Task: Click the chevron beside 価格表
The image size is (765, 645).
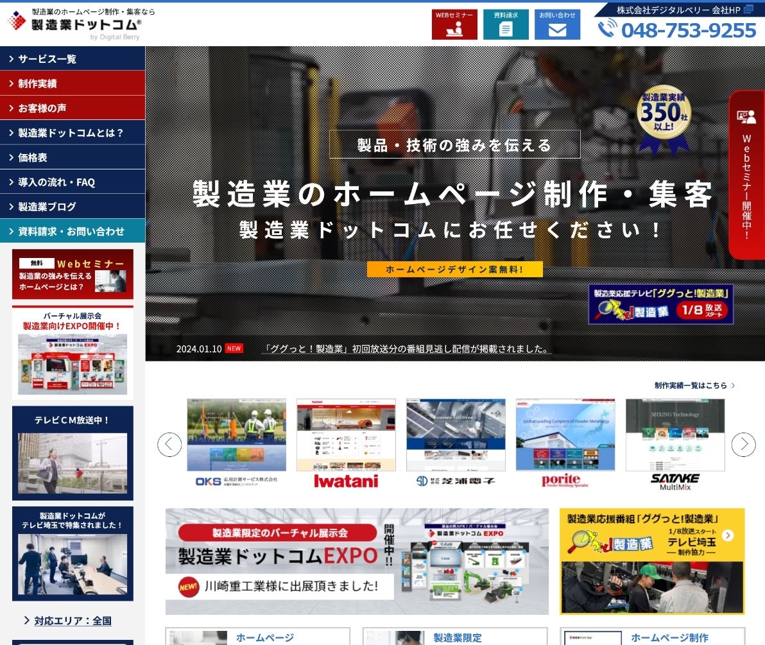Action: point(11,157)
